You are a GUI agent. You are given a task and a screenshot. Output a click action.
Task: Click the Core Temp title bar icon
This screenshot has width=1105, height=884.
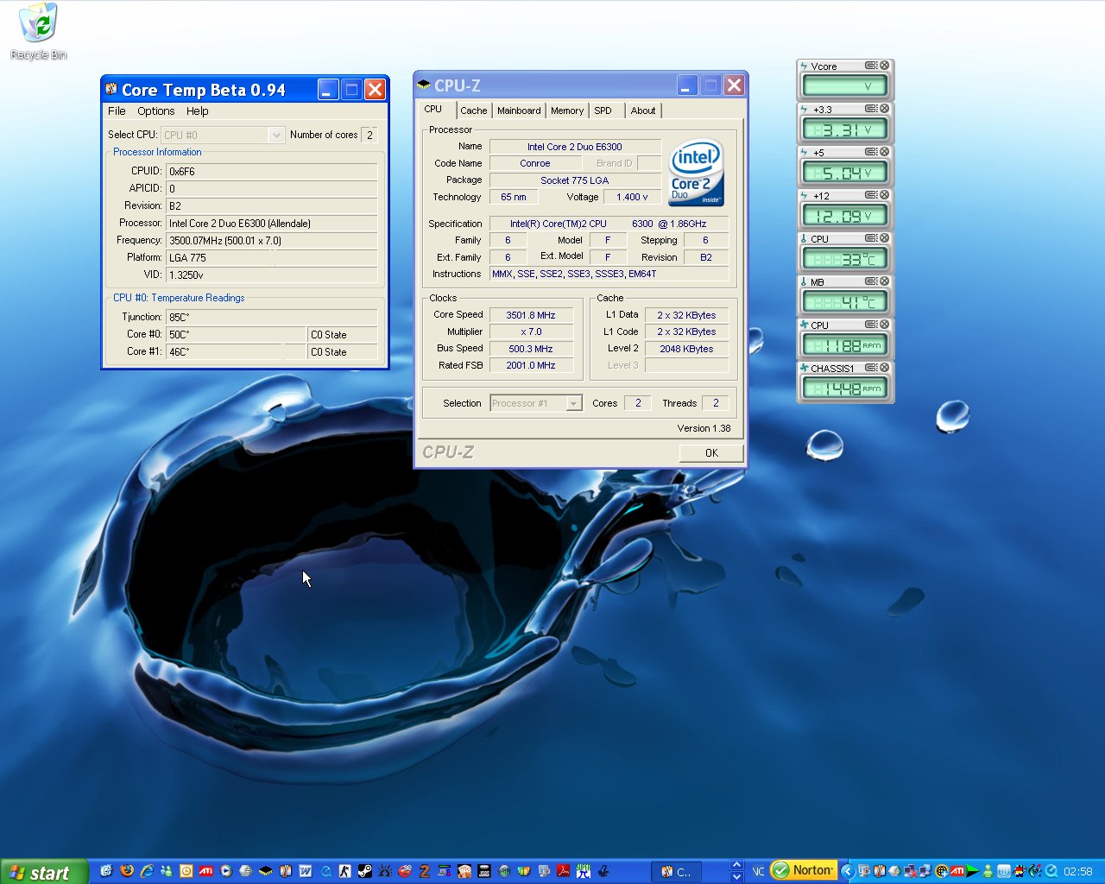tap(110, 89)
